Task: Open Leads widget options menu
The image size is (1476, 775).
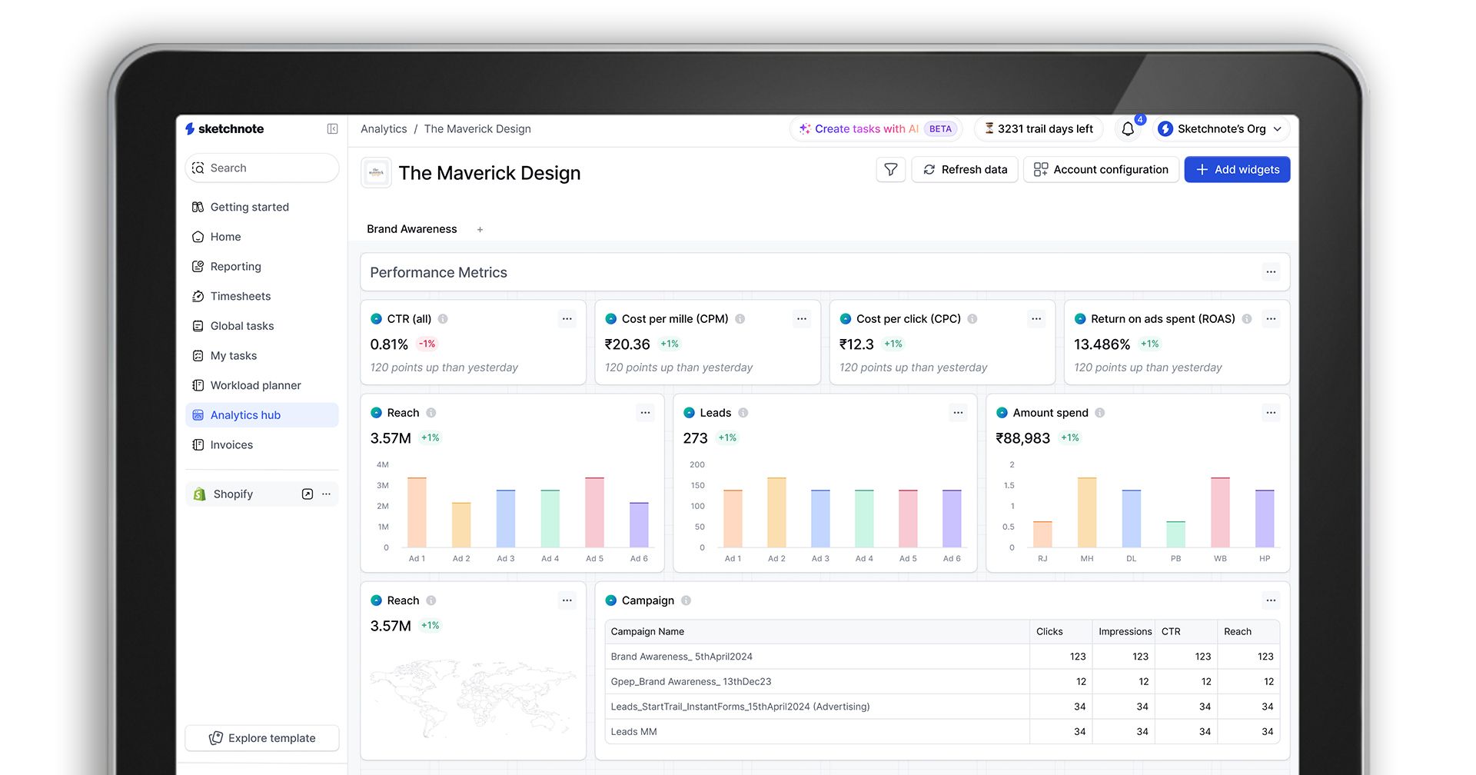Action: pyautogui.click(x=958, y=413)
